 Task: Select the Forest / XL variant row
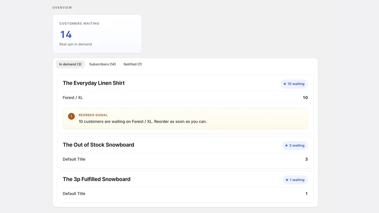[185, 98]
